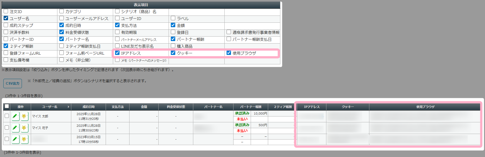
Task: Sort by the 成約日時 column header
Action: click(88, 107)
